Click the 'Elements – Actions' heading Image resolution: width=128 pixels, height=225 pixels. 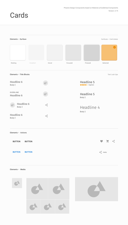(x=18, y=133)
